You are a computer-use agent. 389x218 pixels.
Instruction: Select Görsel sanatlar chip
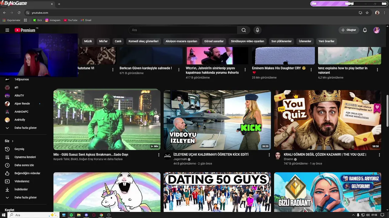[x=214, y=41]
